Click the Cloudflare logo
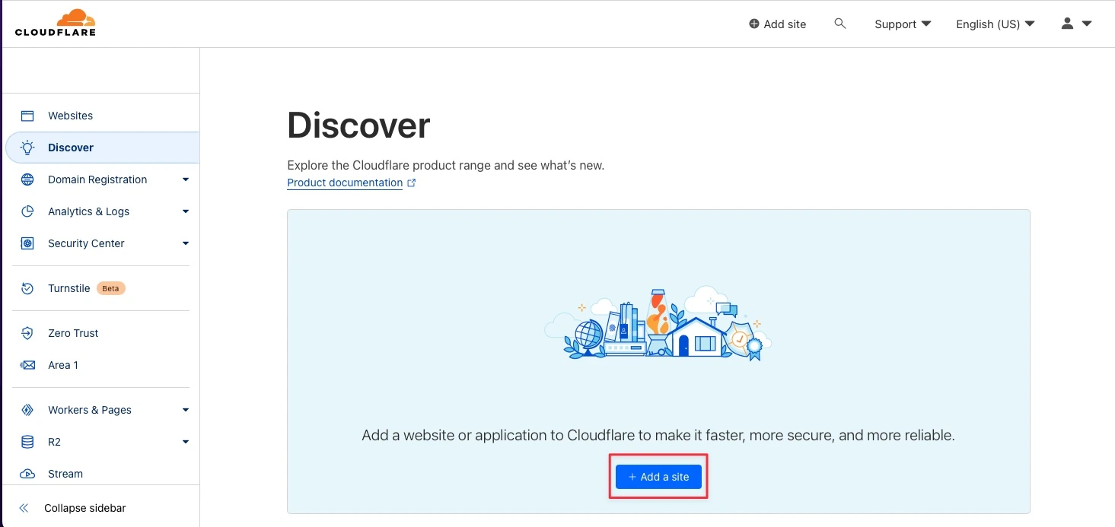The height and width of the screenshot is (527, 1115). point(55,23)
